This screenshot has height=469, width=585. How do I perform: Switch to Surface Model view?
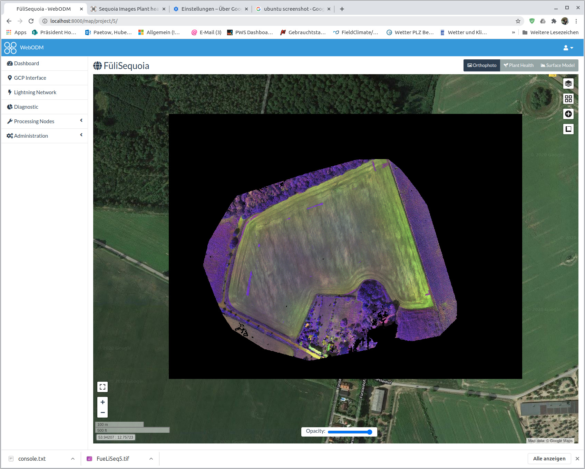click(557, 66)
